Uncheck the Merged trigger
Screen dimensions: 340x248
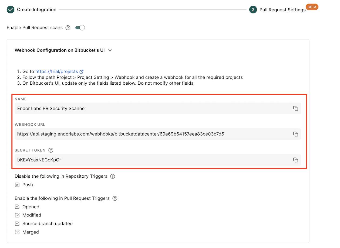point(17,232)
